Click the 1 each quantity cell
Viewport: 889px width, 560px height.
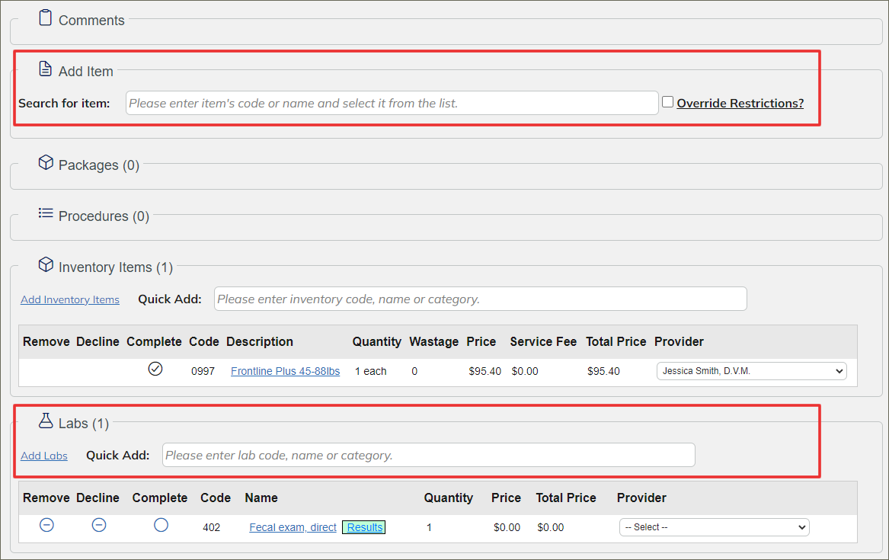coord(371,371)
